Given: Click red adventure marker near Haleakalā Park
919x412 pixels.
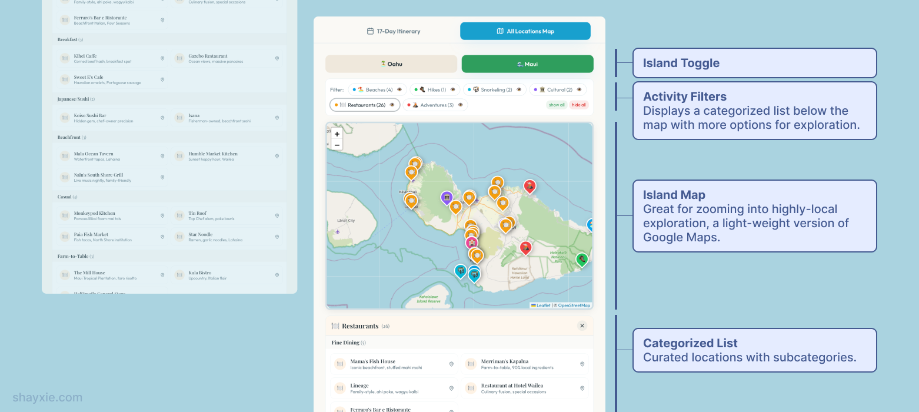Looking at the screenshot, I should (x=526, y=248).
